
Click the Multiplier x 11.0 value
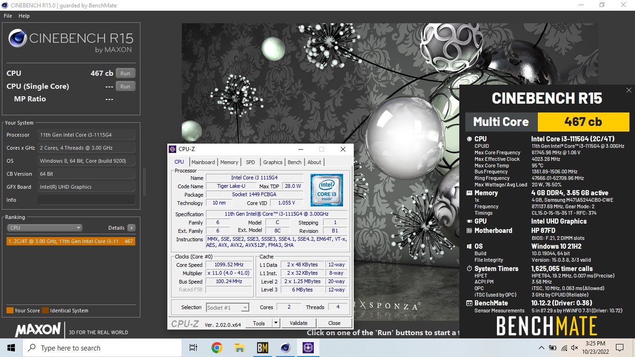point(229,273)
